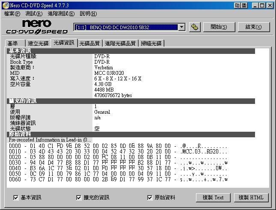Click the 燒錄器資訊 label
The width and height of the screenshot is (276, 210).
(23, 123)
